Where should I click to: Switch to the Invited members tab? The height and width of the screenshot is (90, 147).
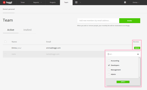[27, 30]
